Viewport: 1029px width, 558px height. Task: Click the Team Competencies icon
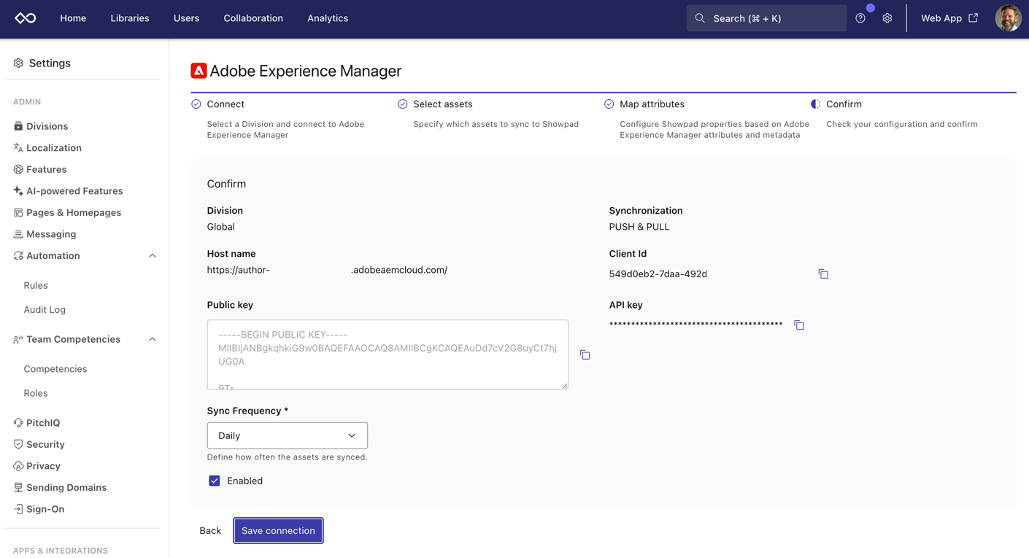coord(18,339)
